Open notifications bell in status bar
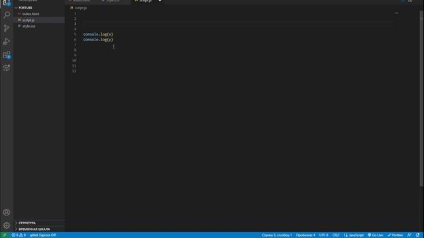This screenshot has height=238, width=424. (418, 235)
